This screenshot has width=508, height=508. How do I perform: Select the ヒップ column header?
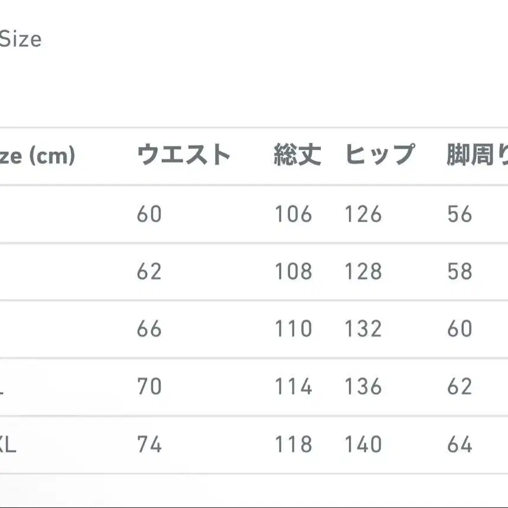380,155
